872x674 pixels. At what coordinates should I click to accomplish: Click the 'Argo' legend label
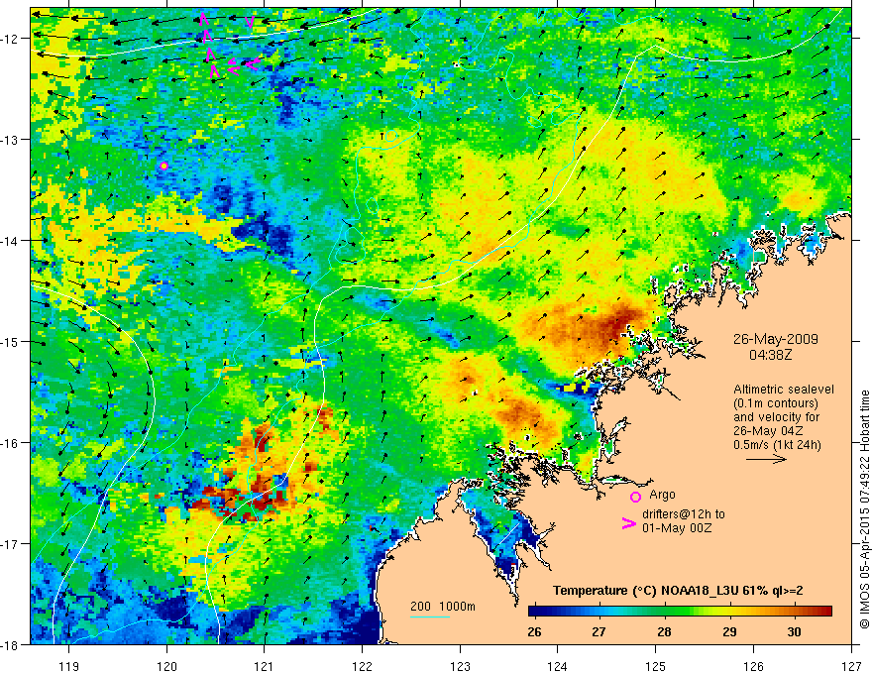(x=662, y=495)
